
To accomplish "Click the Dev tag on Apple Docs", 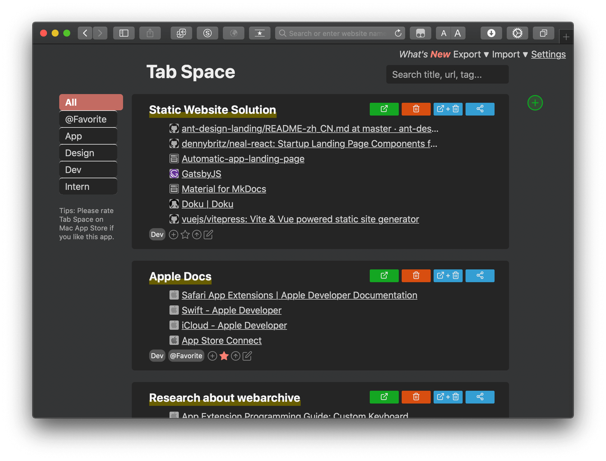I will point(157,356).
